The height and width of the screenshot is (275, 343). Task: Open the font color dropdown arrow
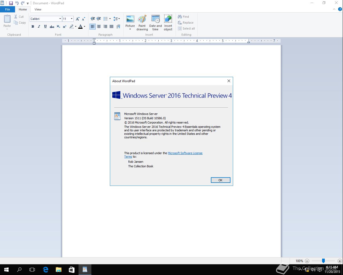tap(84, 27)
